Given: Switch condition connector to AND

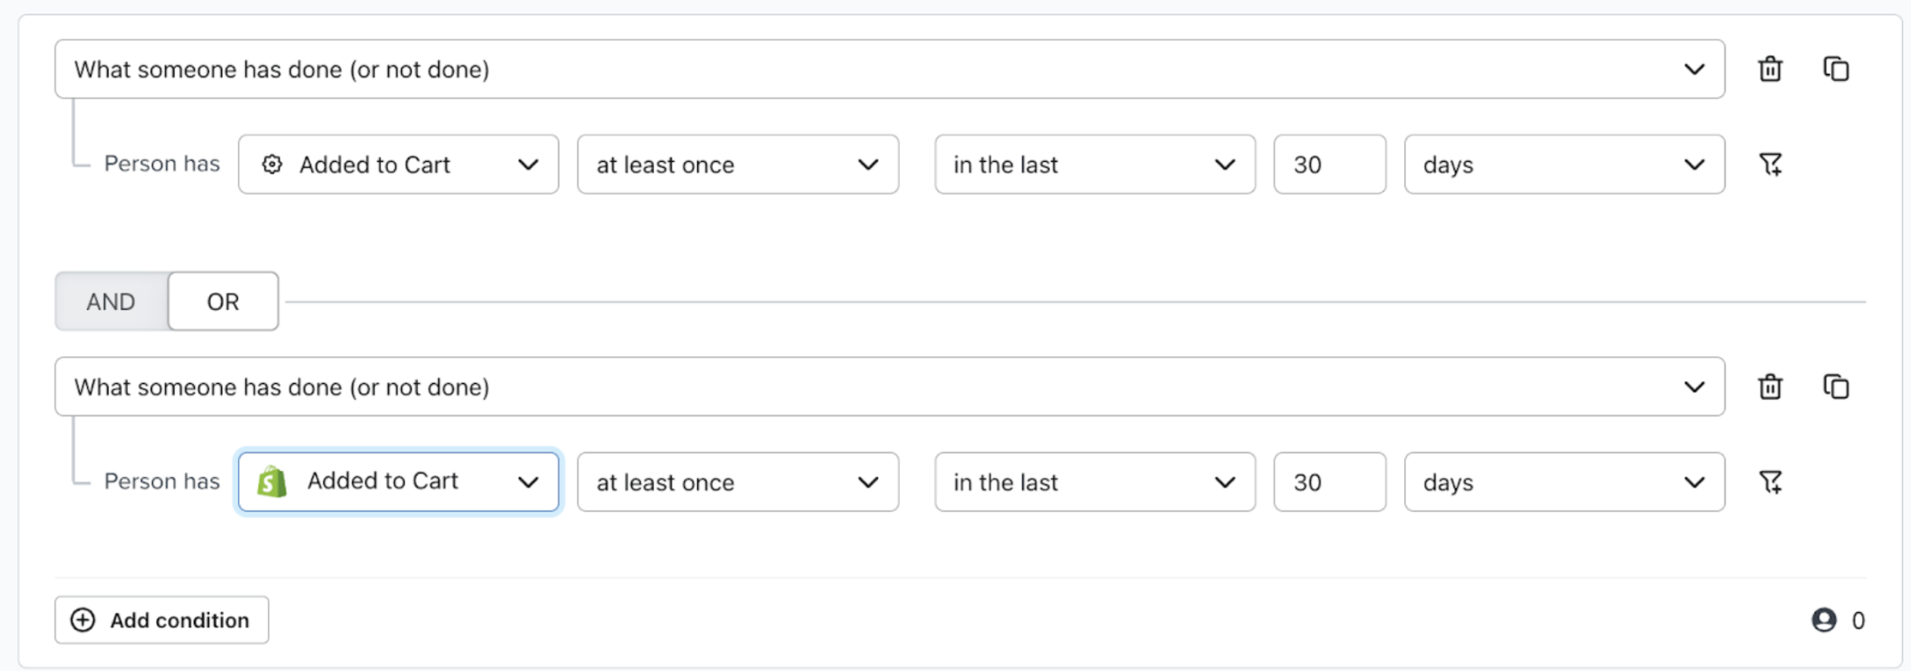Looking at the screenshot, I should pos(111,301).
